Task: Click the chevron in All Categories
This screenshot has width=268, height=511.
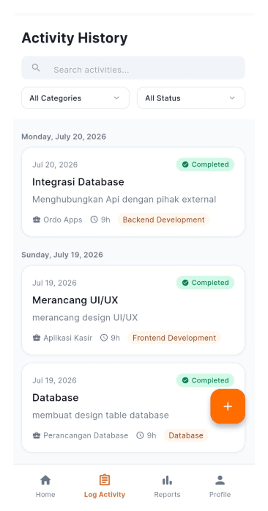Action: pyautogui.click(x=116, y=98)
